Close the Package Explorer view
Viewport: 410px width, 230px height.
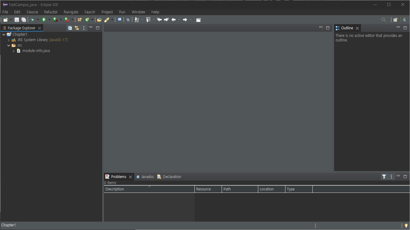tap(39, 28)
